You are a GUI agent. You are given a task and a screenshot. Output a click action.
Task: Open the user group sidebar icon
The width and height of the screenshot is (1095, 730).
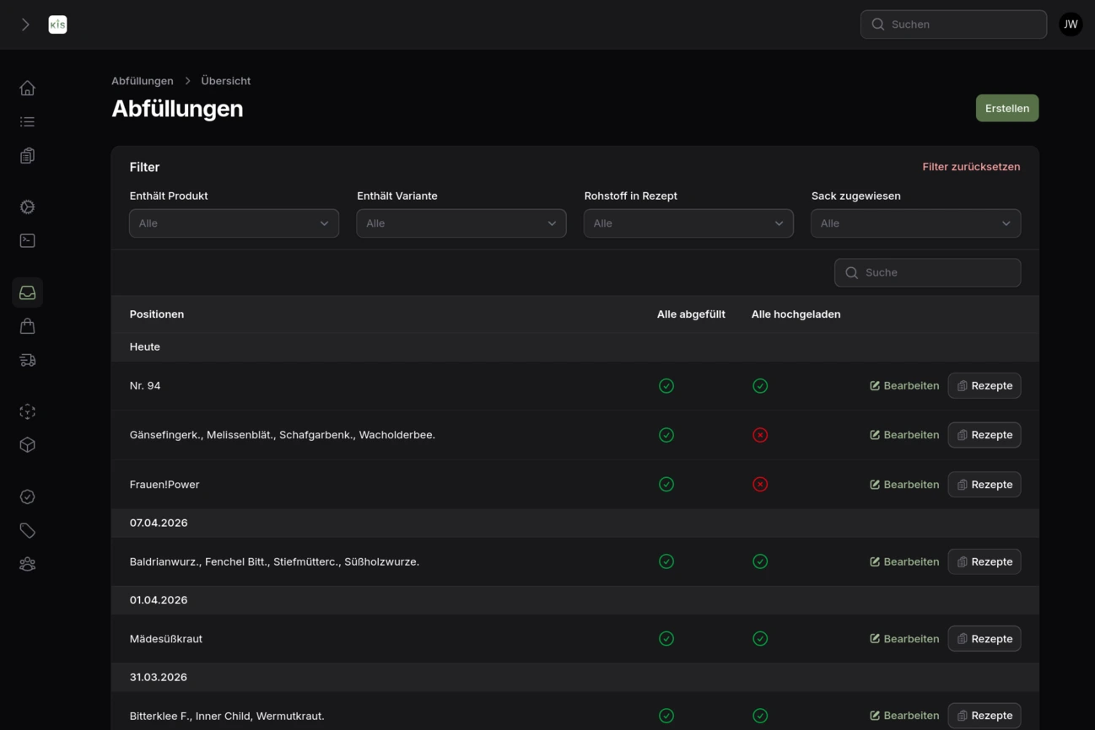[x=27, y=564]
